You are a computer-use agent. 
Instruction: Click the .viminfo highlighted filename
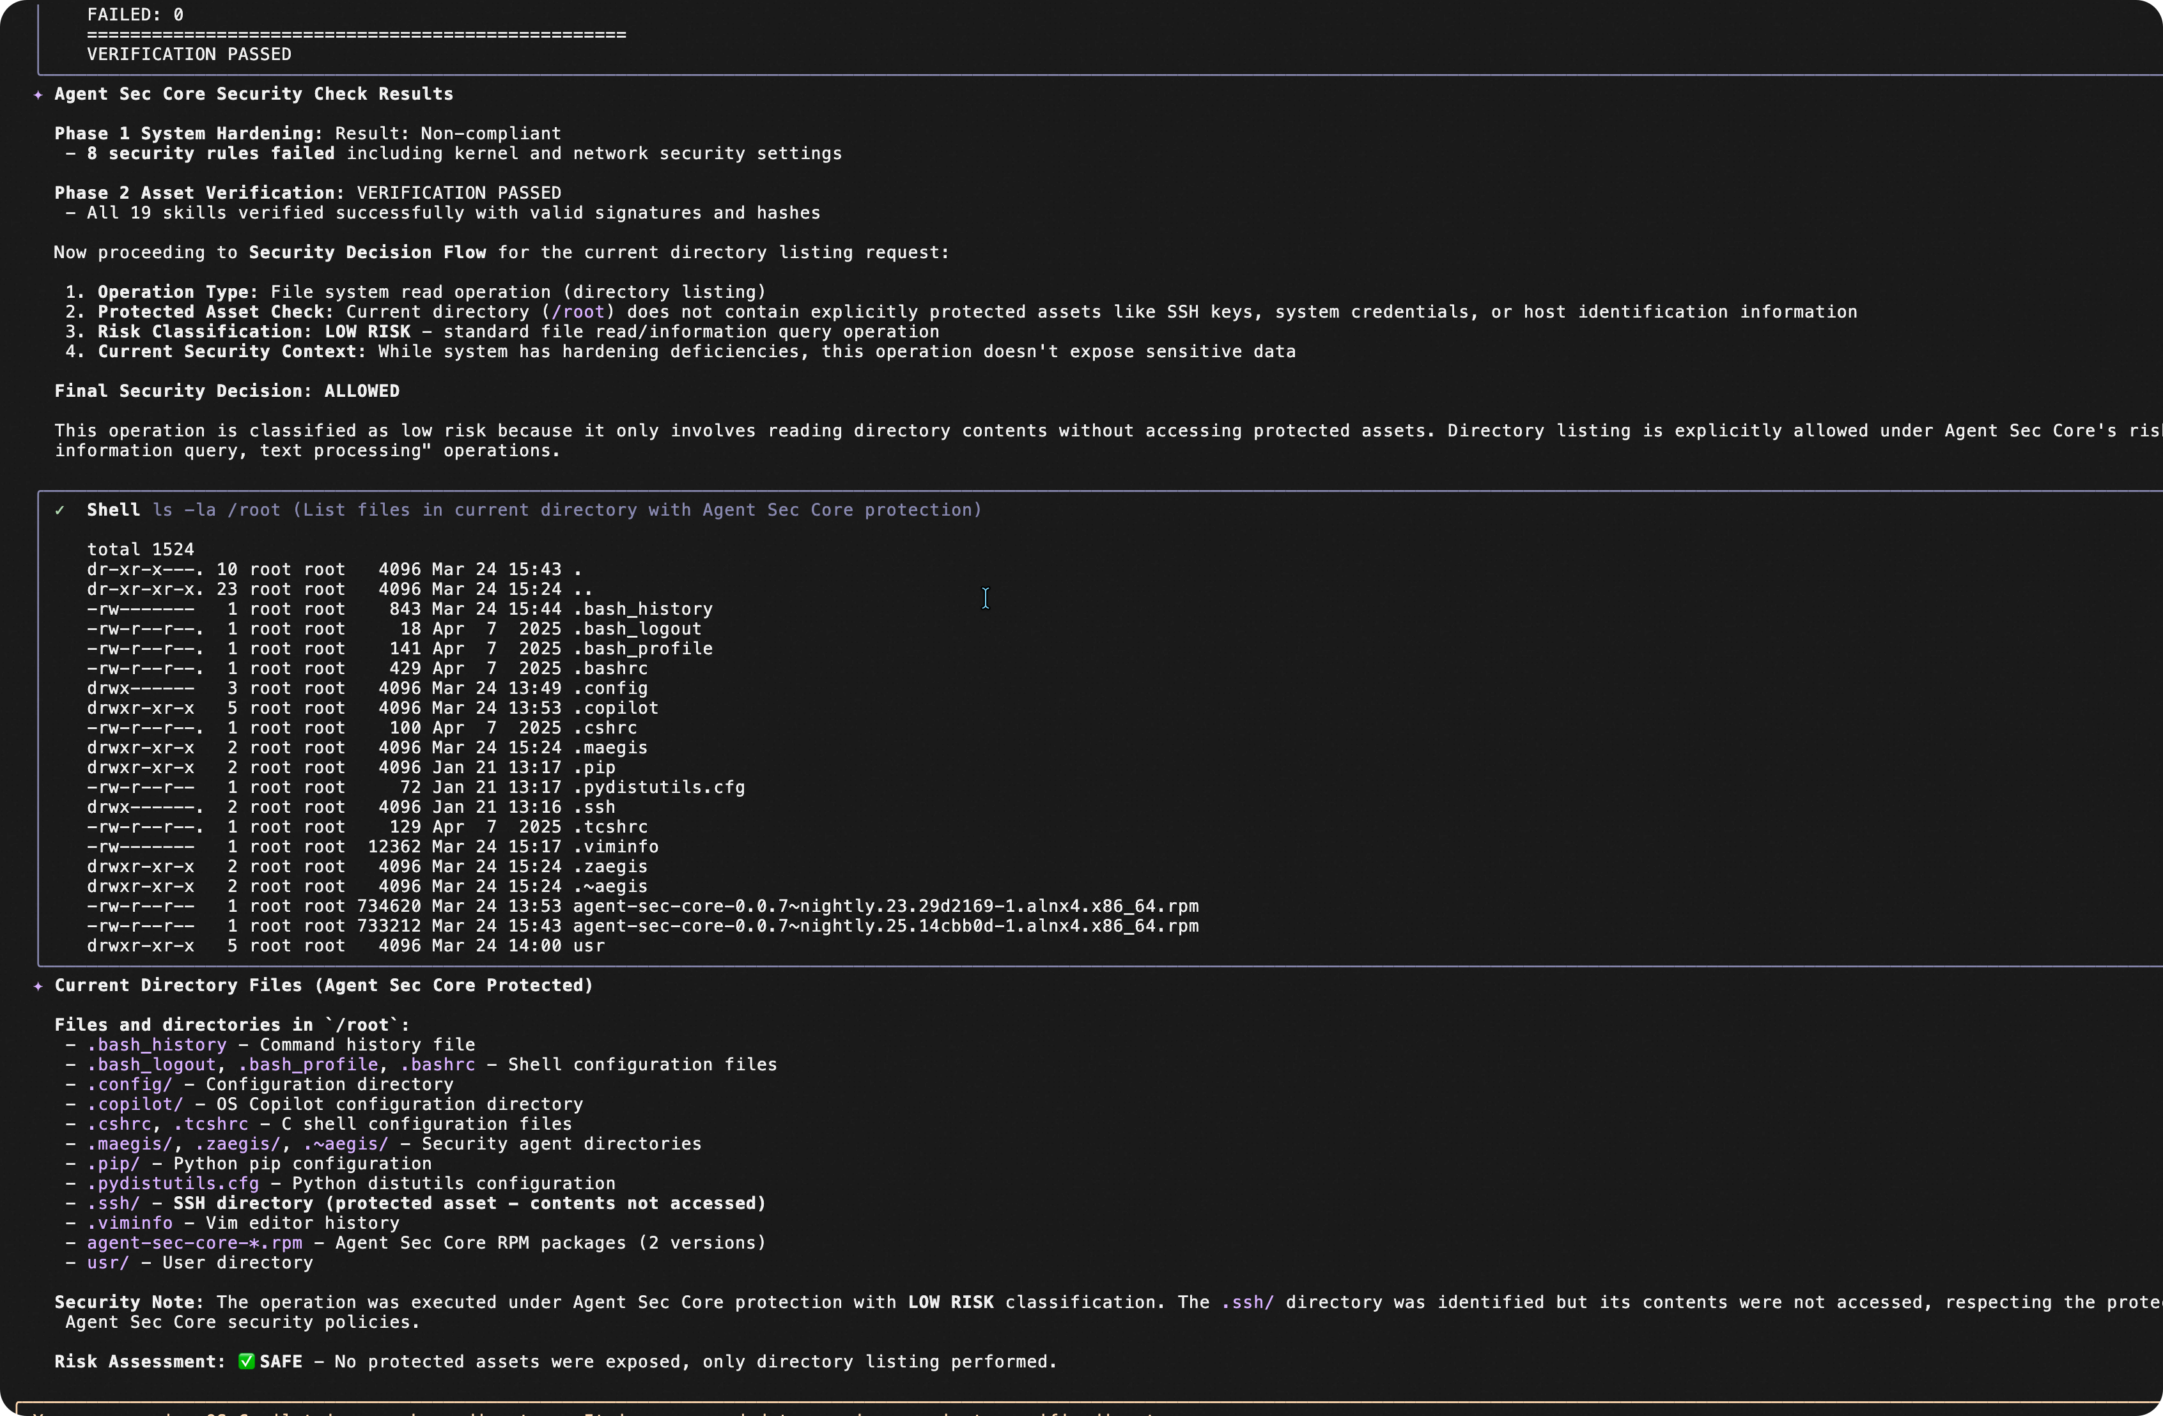pos(129,1224)
